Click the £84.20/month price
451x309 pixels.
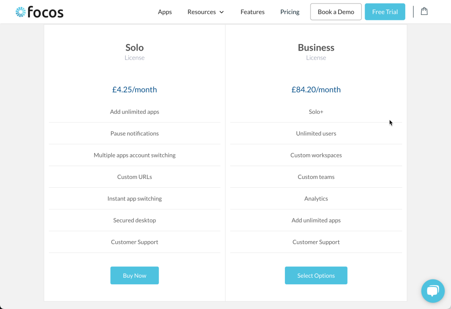click(x=316, y=89)
